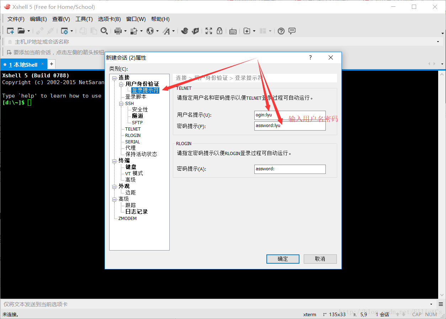Collapse the SSH tree node
Viewport: 446px width, 319px height.
[x=121, y=104]
